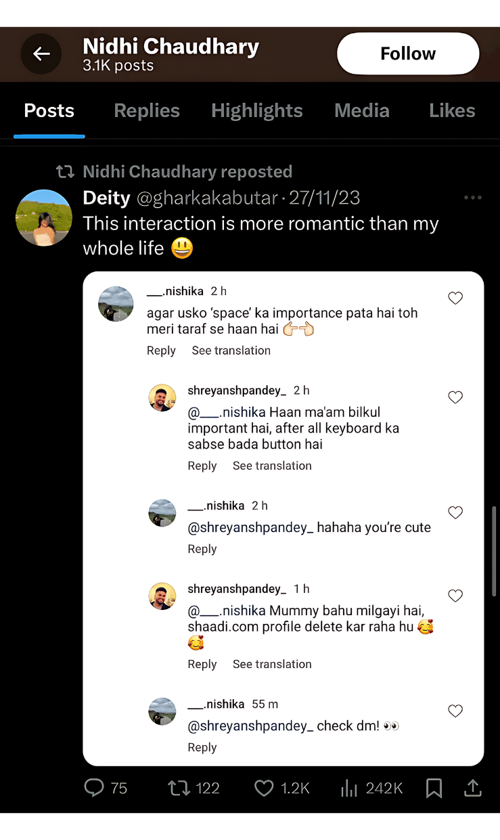The height and width of the screenshot is (840, 500).
Task: Open the @gharkakabutar profile handle
Action: click(208, 198)
